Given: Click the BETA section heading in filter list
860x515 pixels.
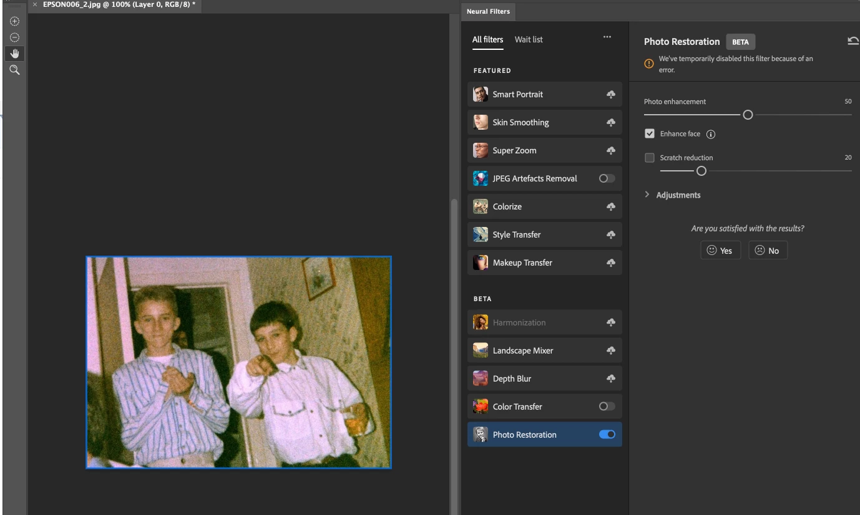Looking at the screenshot, I should pos(482,299).
